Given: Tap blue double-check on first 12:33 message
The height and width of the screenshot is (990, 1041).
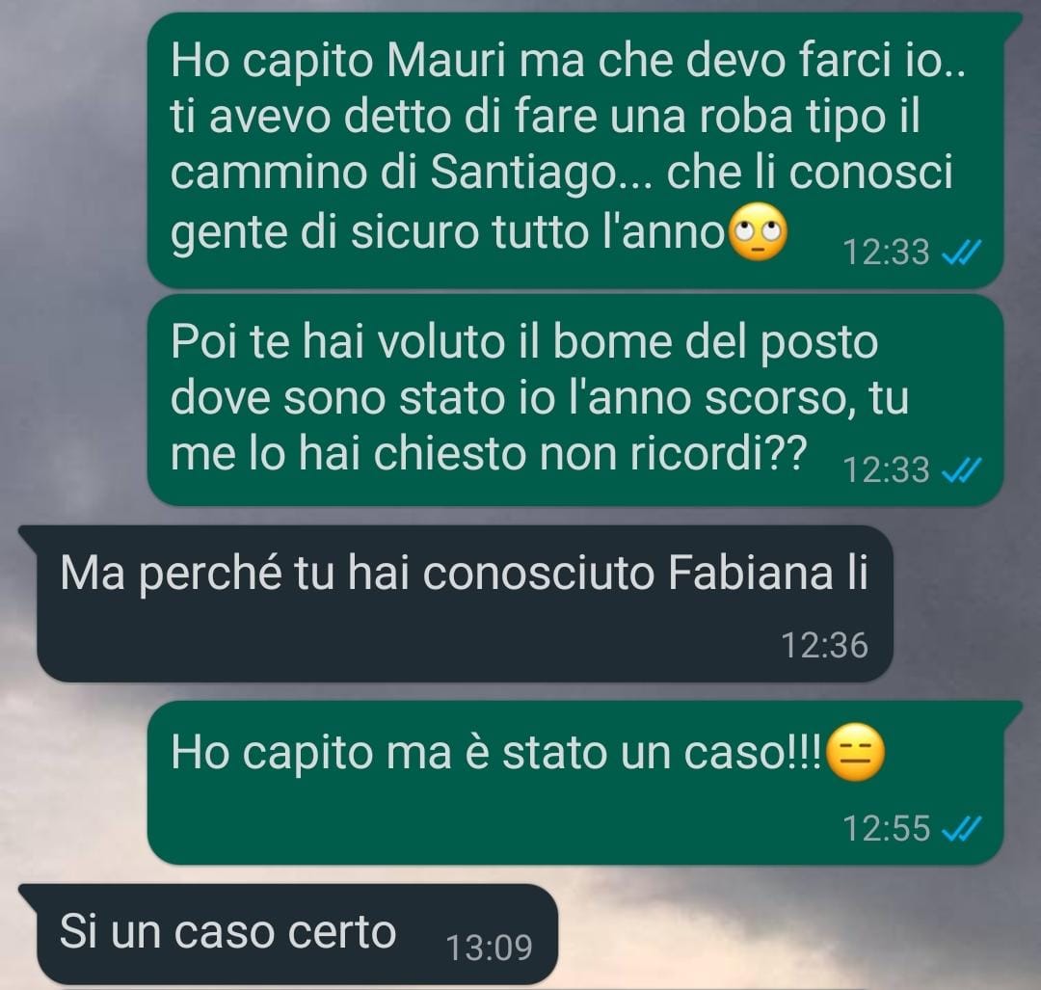Looking at the screenshot, I should 962,253.
